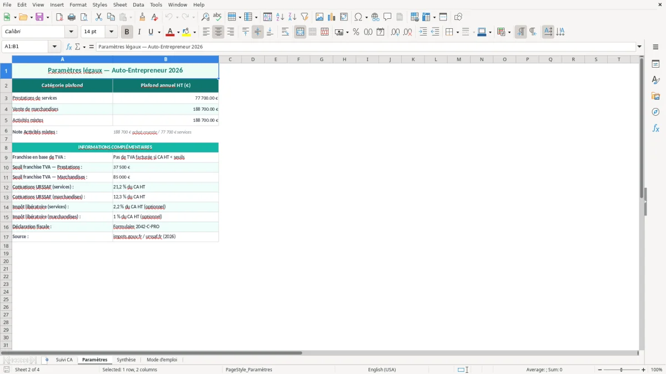
Task: Open Find and Replace icon
Action: [x=205, y=17]
